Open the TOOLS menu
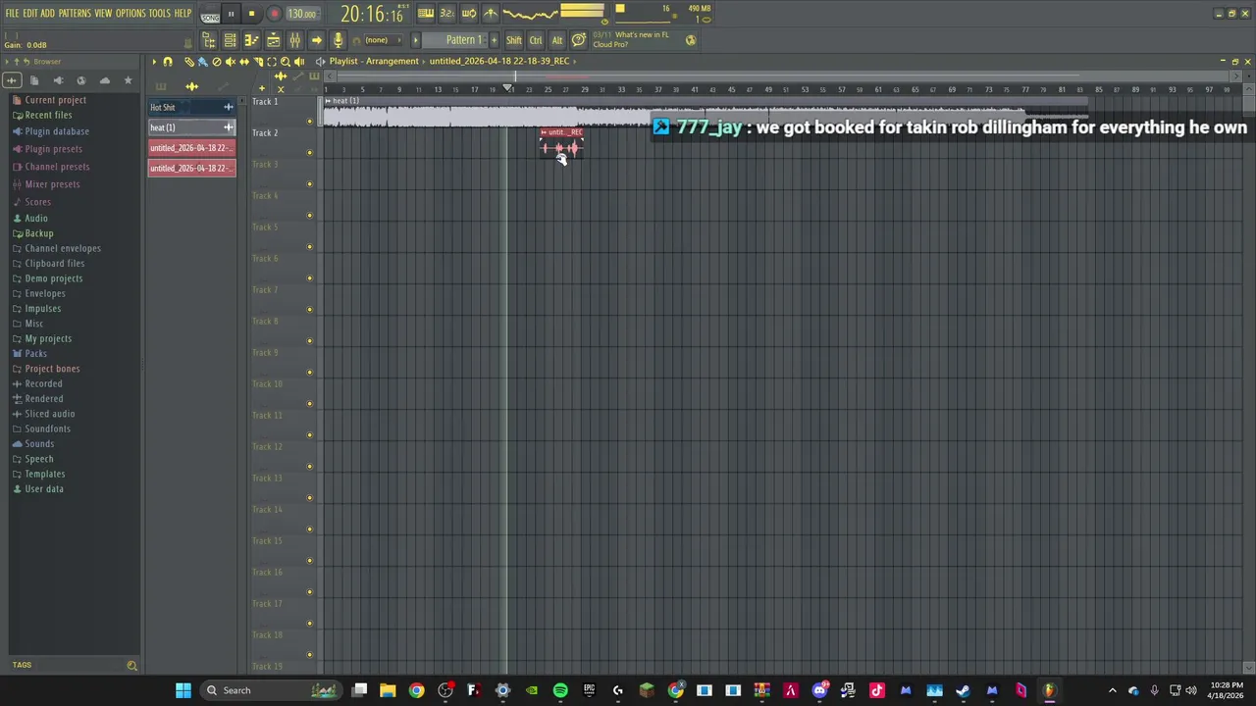Screen dimensions: 1256x706 (x=159, y=14)
